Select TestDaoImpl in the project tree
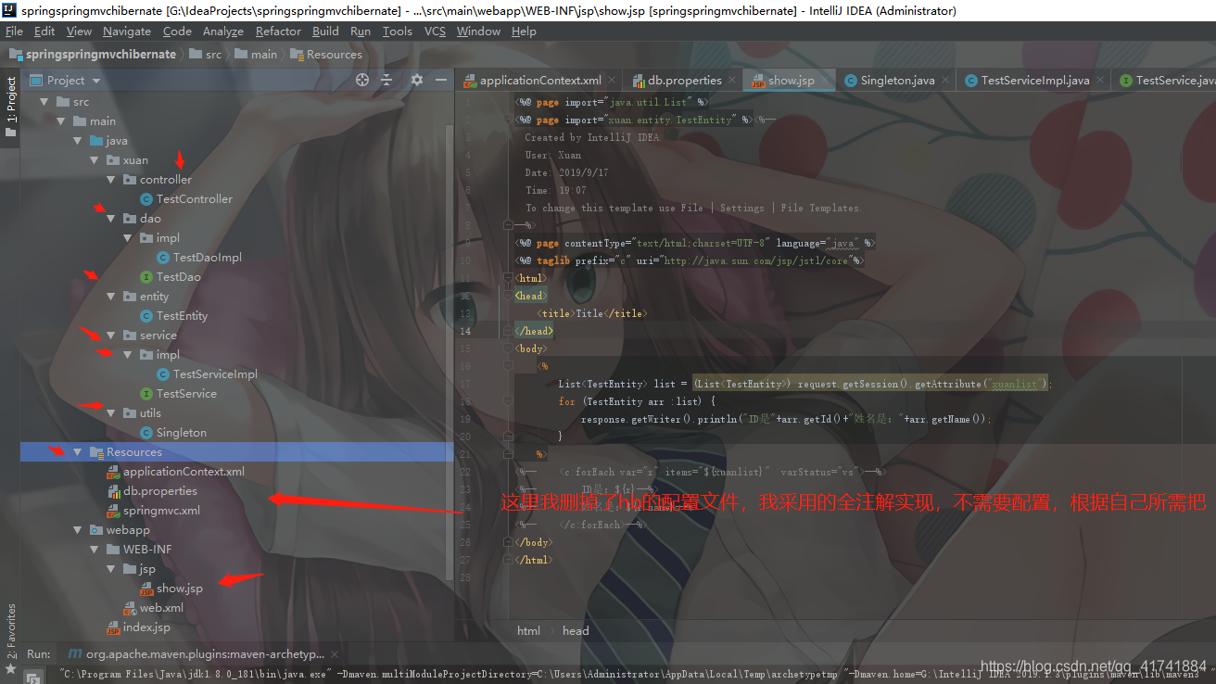Image resolution: width=1216 pixels, height=684 pixels. (x=208, y=258)
